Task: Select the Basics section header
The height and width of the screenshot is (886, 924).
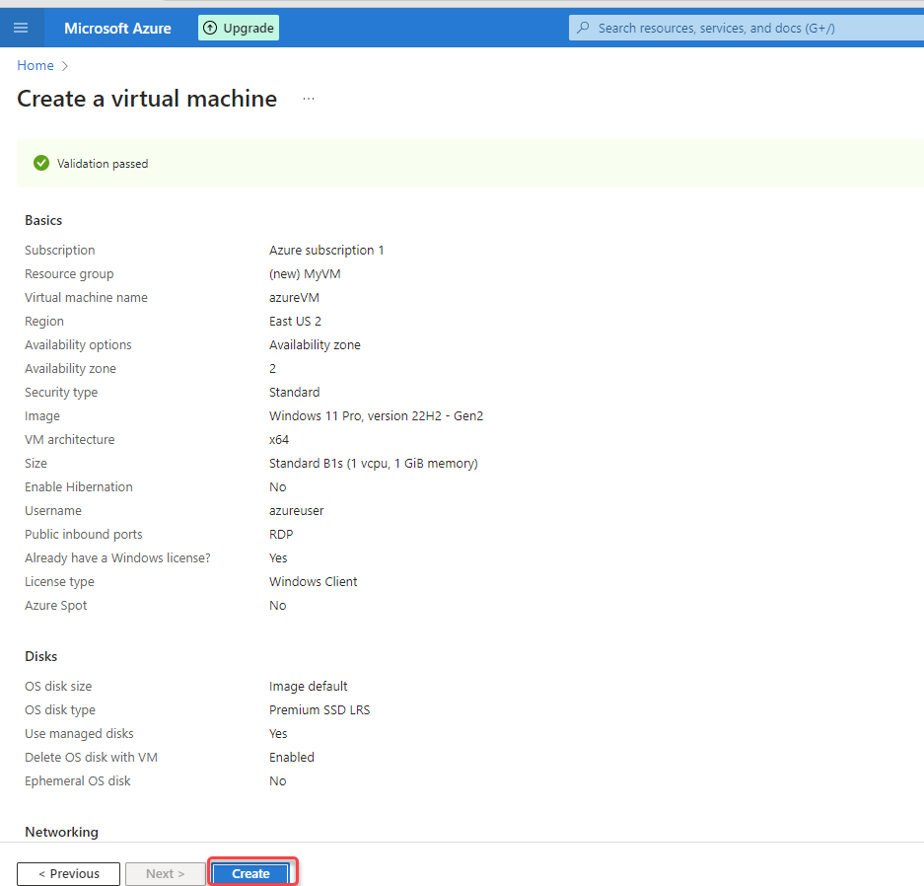Action: pos(43,219)
